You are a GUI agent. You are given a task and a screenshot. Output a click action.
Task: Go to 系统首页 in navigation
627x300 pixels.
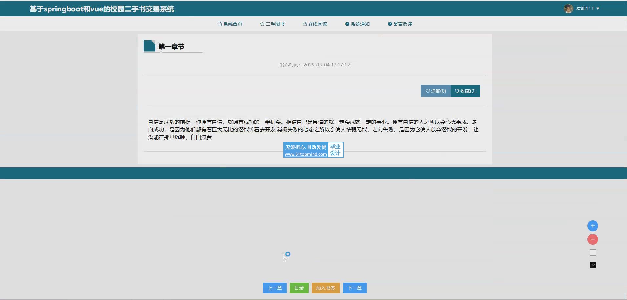(x=230, y=24)
